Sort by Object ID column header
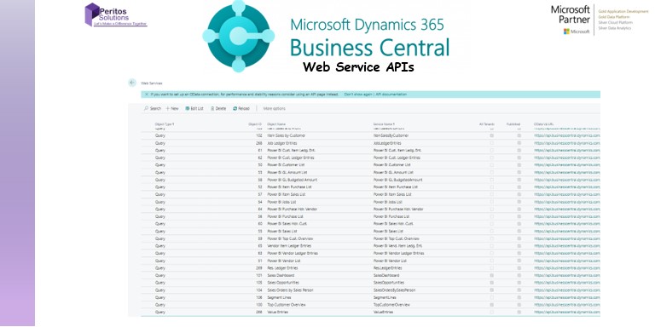 [x=255, y=124]
